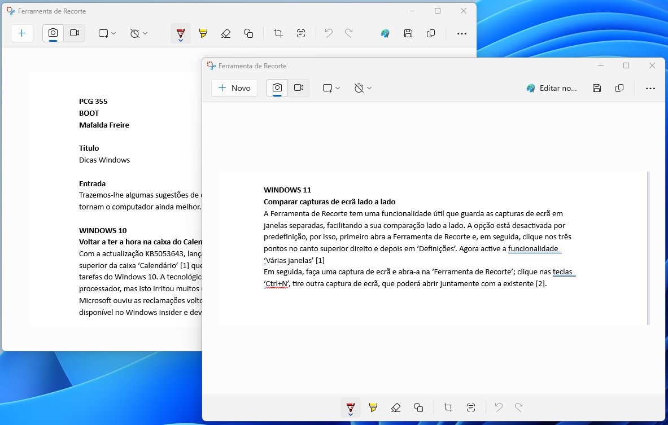Open the three-dot menu in back window
Viewport: 668px width, 425px height.
(x=462, y=33)
